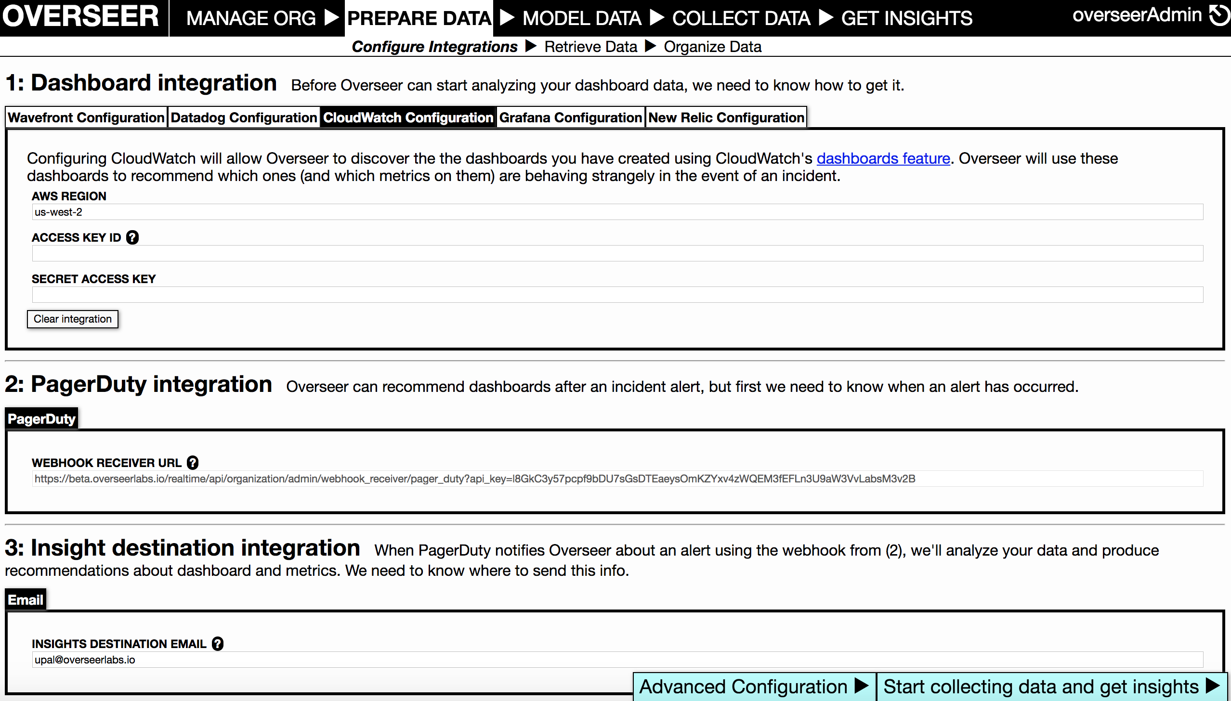Screen dimensions: 1231x701
Task: Open the GET INSIGHTS section
Action: click(906, 18)
